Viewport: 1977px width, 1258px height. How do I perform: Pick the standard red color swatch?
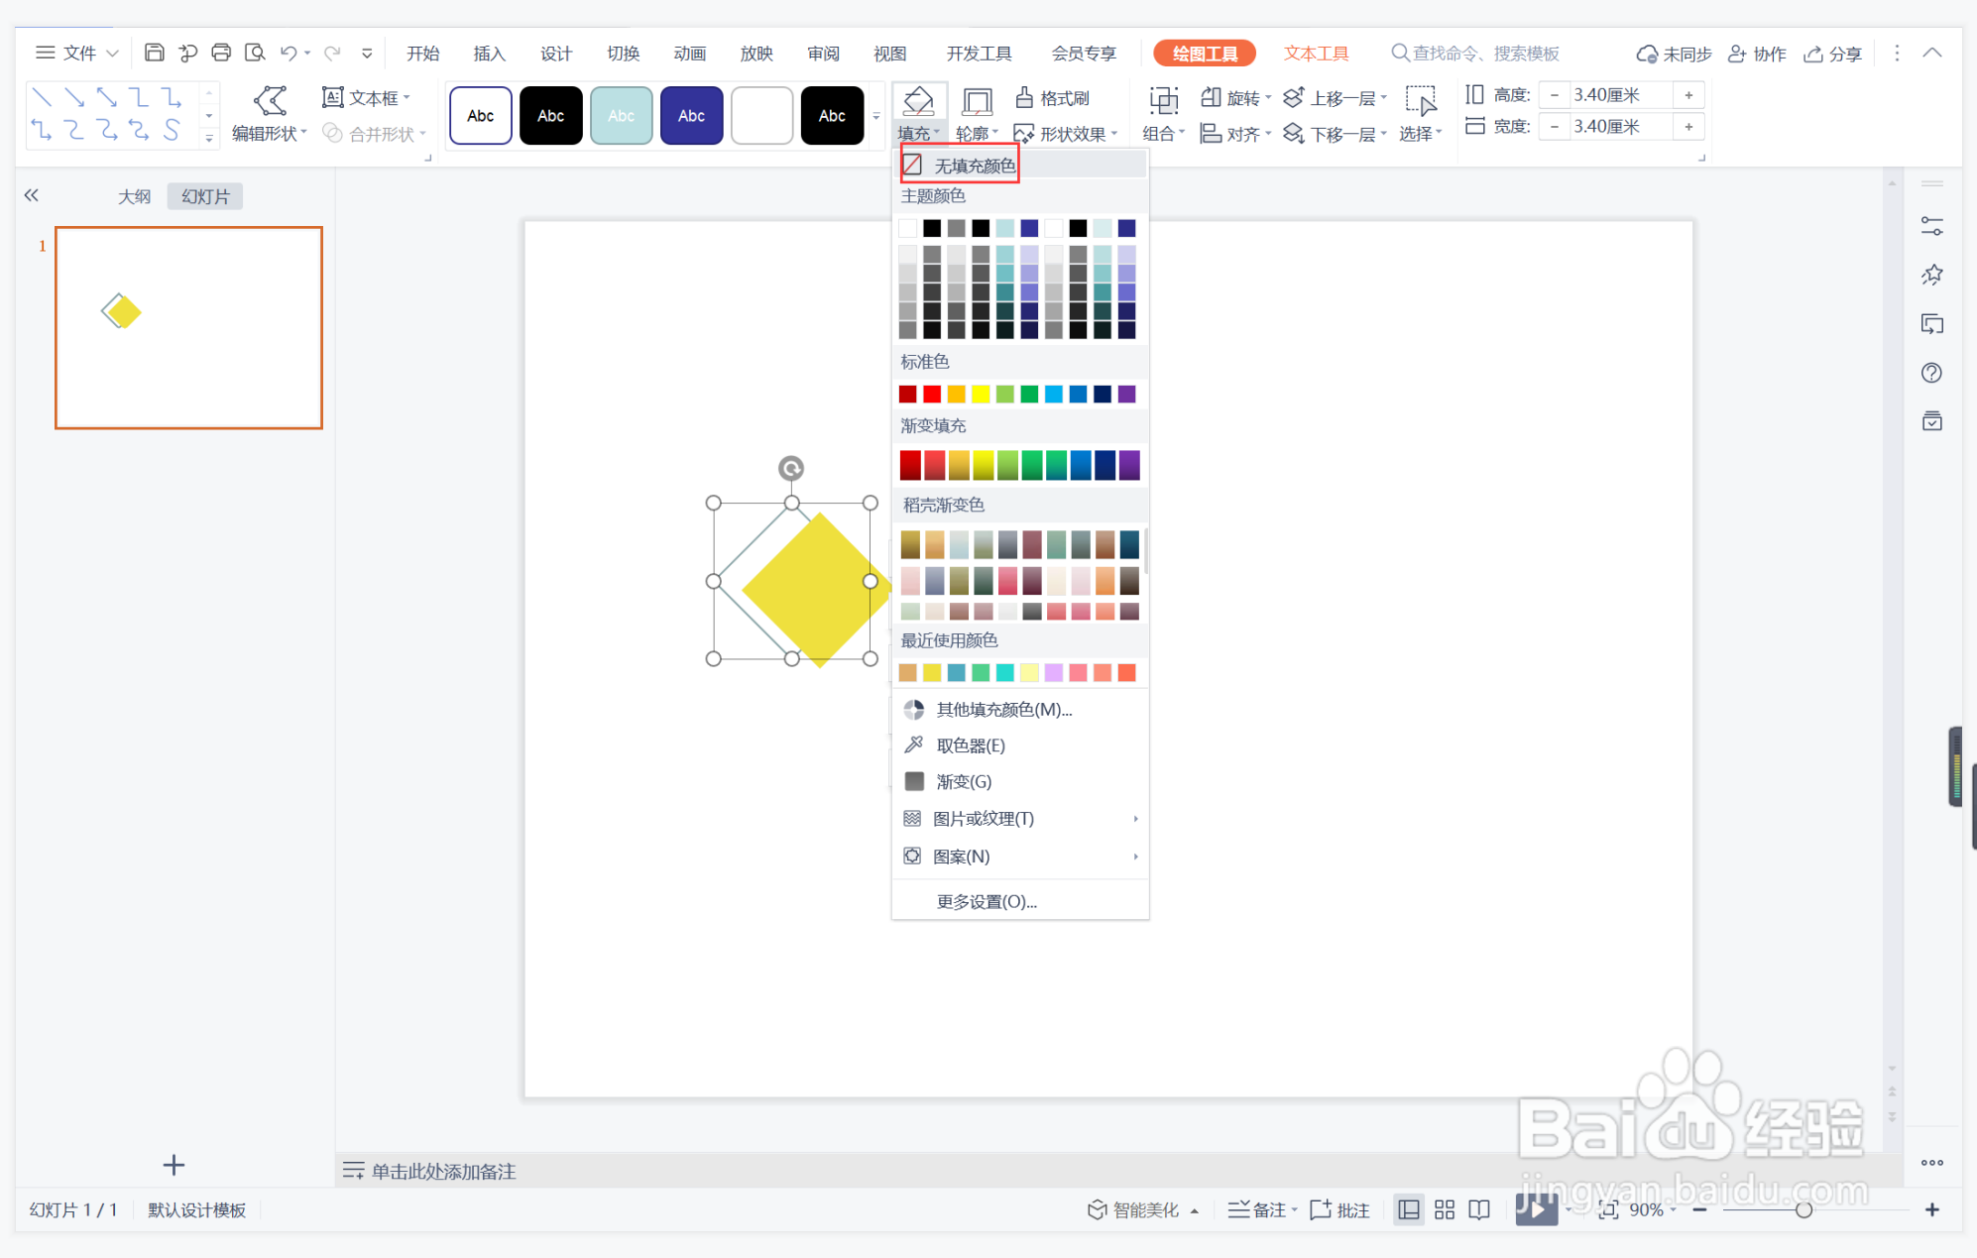pos(932,395)
